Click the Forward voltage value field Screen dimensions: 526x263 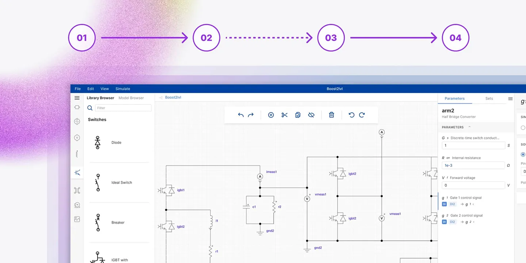473,185
